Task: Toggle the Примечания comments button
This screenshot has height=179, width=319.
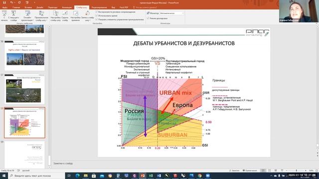Action: pos(250,171)
